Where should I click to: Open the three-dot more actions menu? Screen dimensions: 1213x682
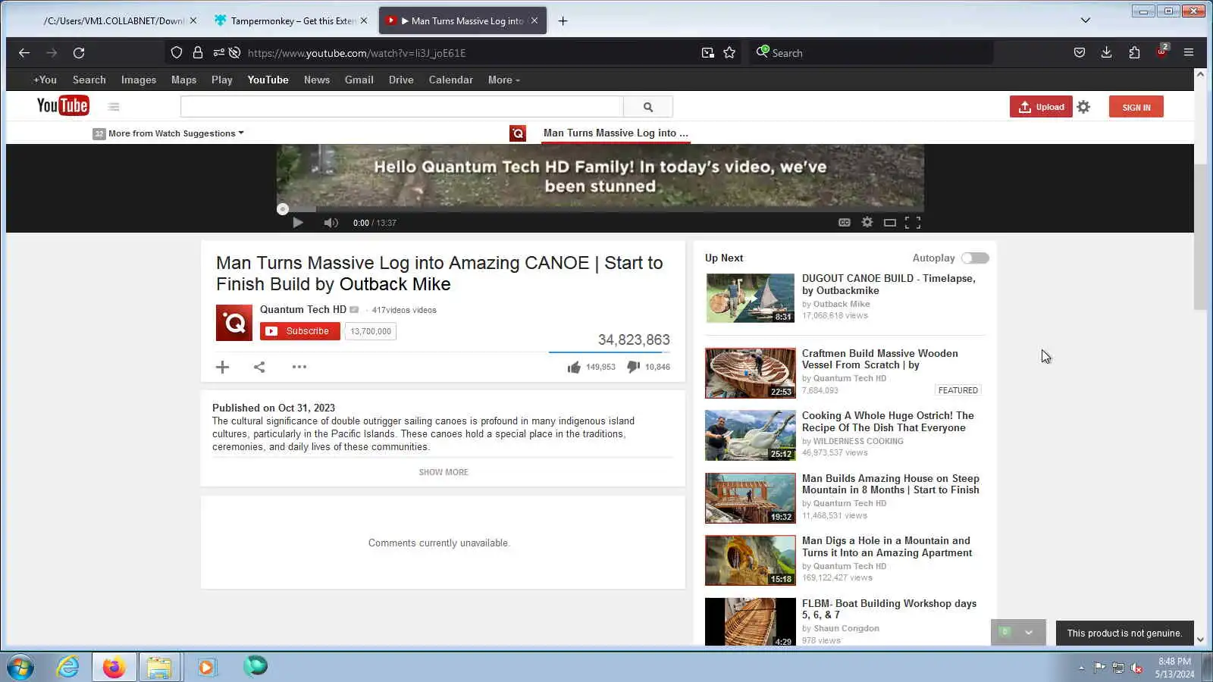299,368
